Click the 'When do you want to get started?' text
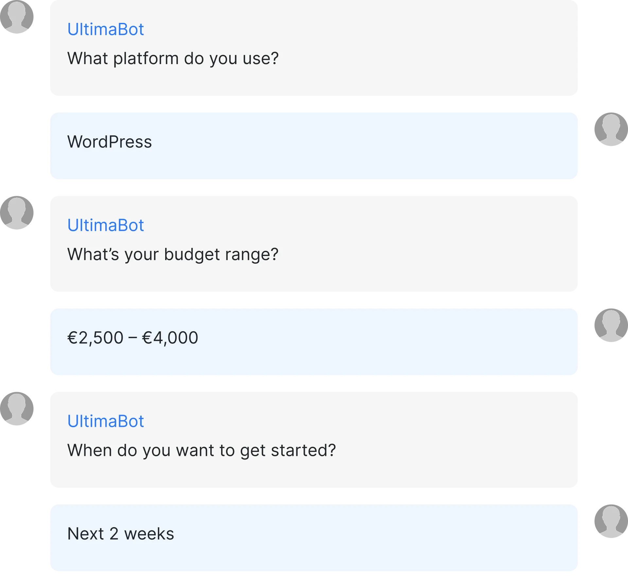Viewport: 628px width, 588px height. (x=201, y=450)
